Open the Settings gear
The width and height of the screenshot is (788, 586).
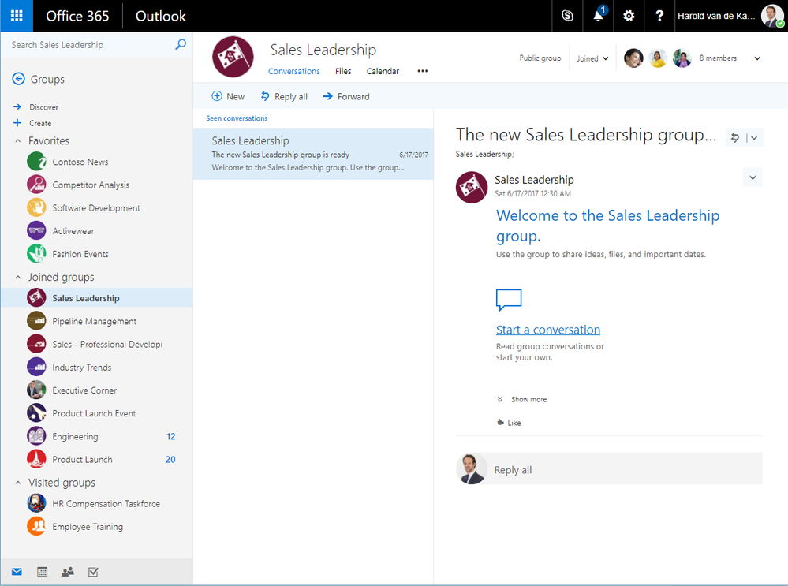(x=629, y=16)
